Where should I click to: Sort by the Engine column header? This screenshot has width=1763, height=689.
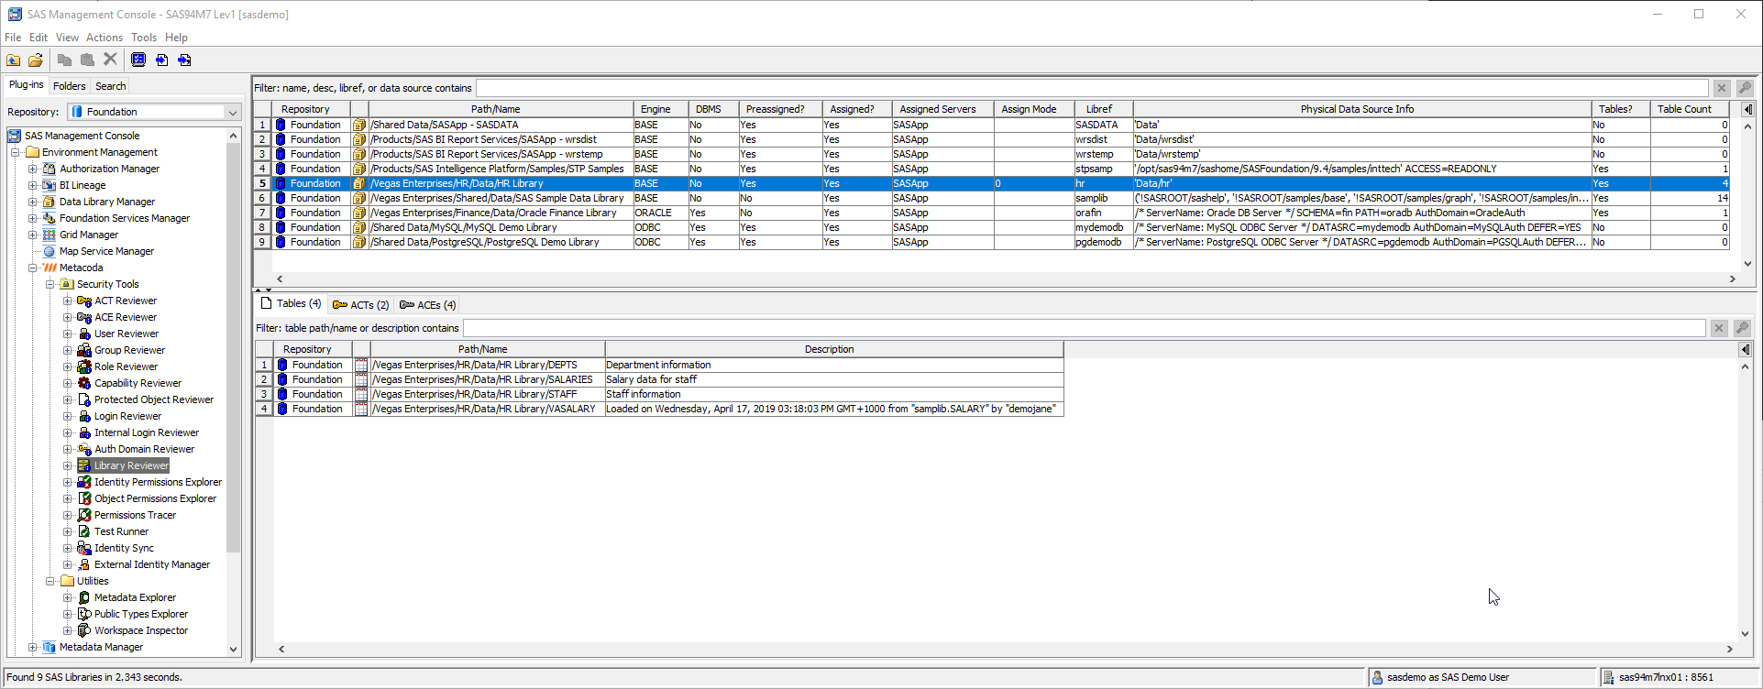[x=660, y=109]
